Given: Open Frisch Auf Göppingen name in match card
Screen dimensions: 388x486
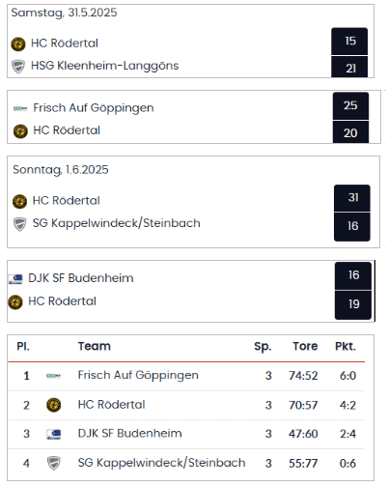Looking at the screenshot, I should click(94, 108).
